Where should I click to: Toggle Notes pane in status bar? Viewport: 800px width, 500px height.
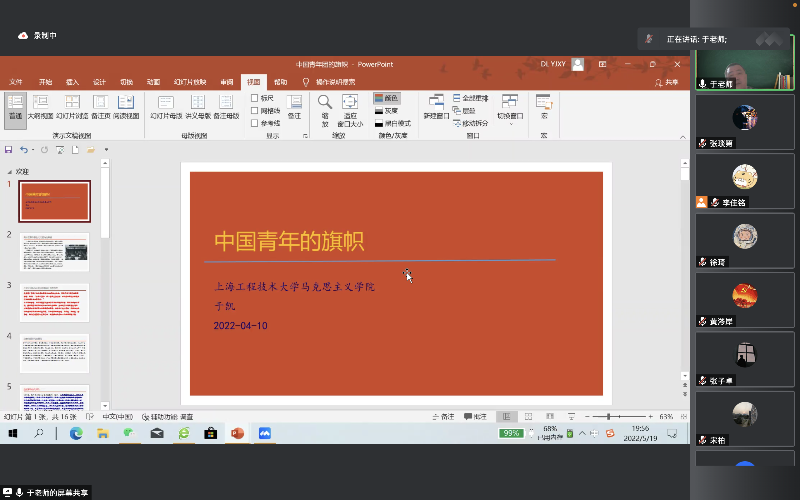coord(443,417)
